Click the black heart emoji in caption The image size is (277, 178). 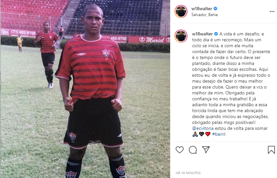201,134
